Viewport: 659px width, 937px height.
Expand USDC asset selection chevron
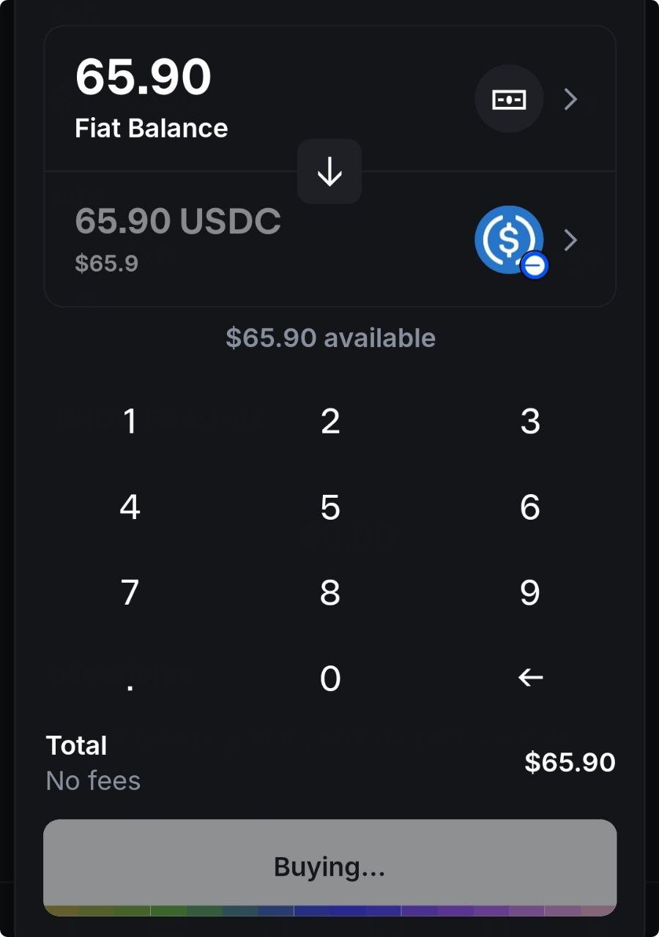(x=571, y=240)
